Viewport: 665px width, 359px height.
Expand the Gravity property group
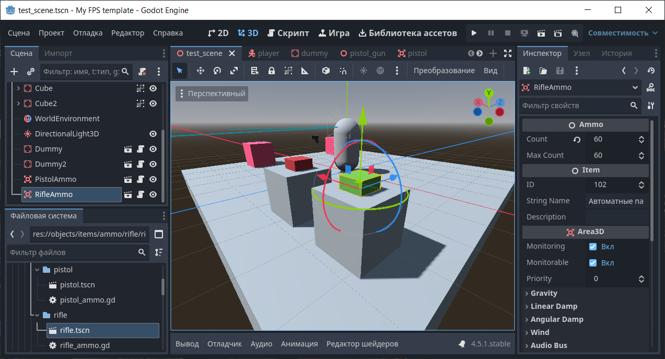click(544, 293)
